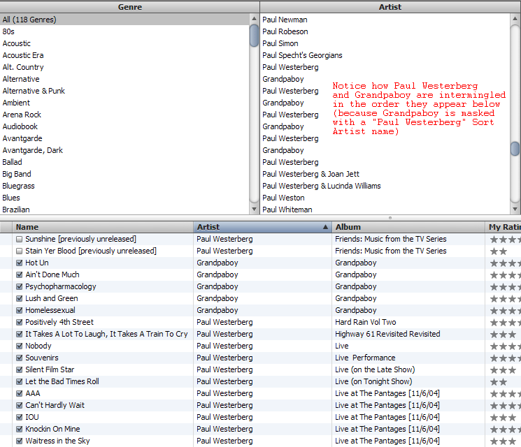Uncheck the Nobody song checkbox
The image size is (521, 447).
20,346
